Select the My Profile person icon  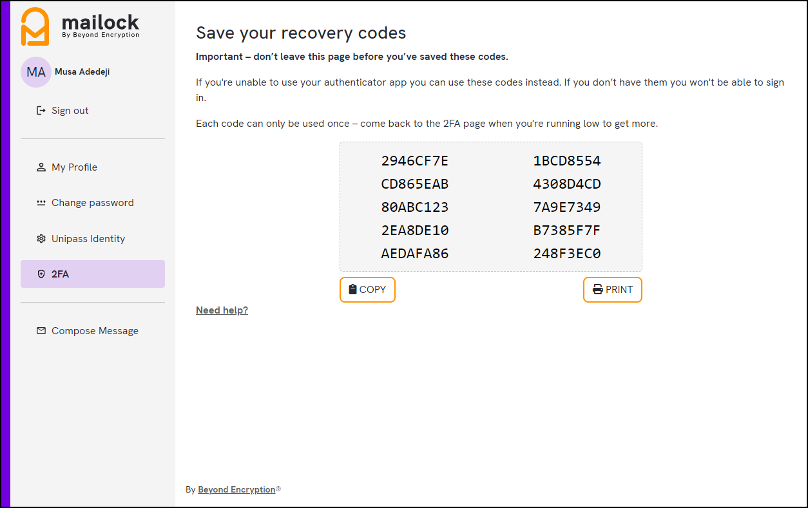click(x=41, y=167)
